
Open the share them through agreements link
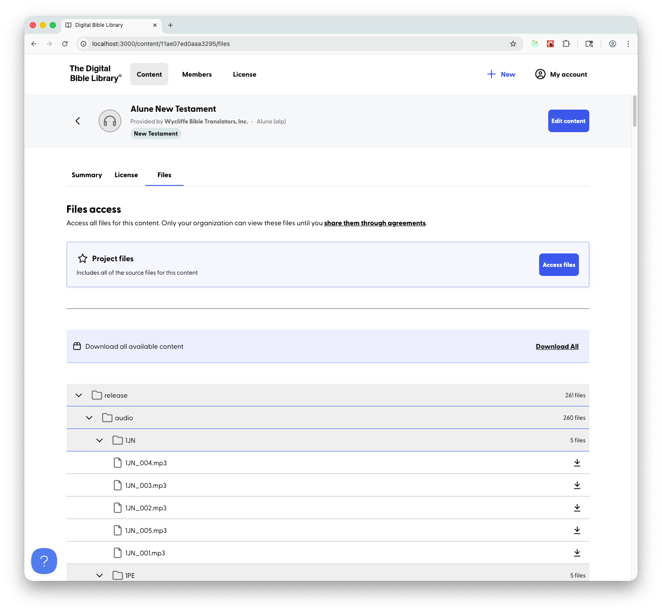pos(375,223)
